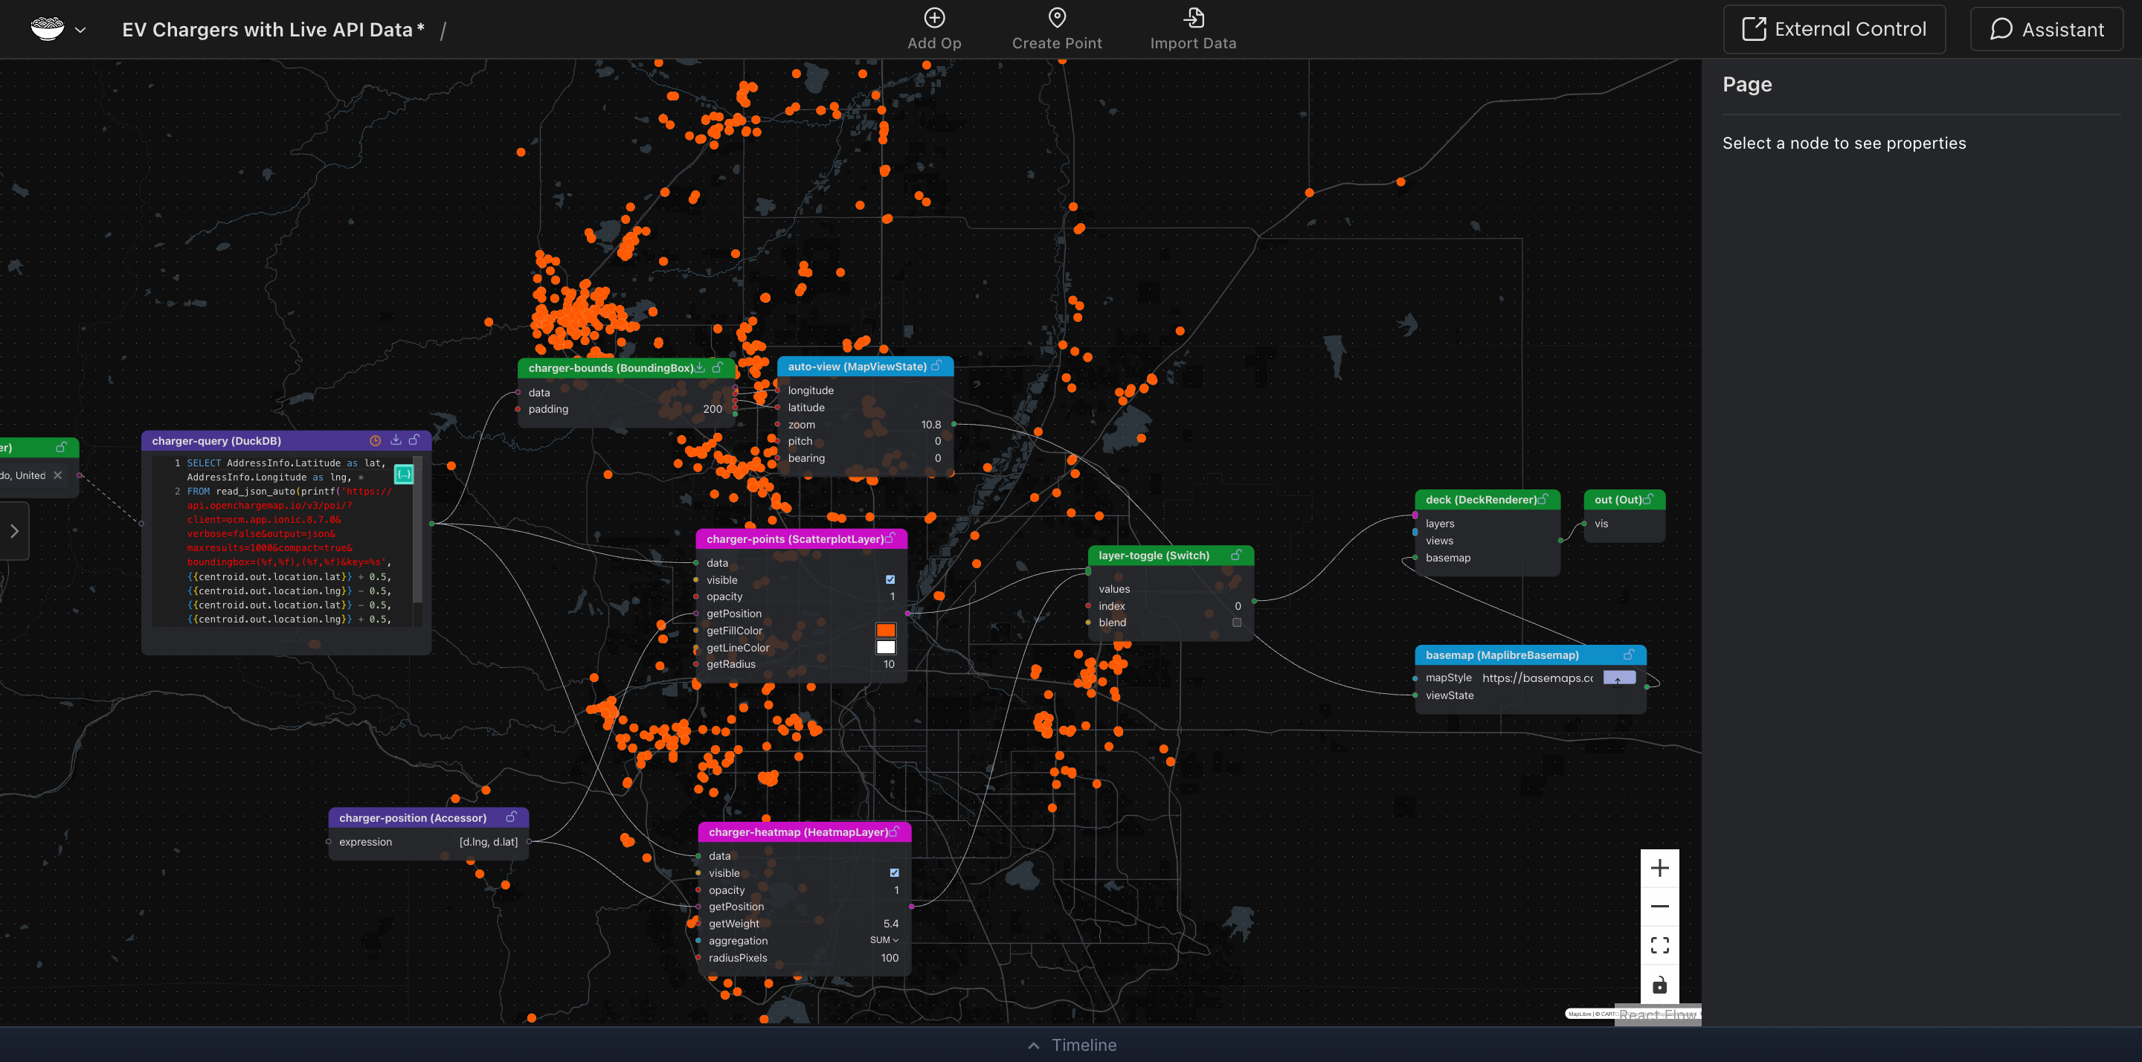
Task: Click the download icon on charger-bounds node
Action: click(x=700, y=367)
